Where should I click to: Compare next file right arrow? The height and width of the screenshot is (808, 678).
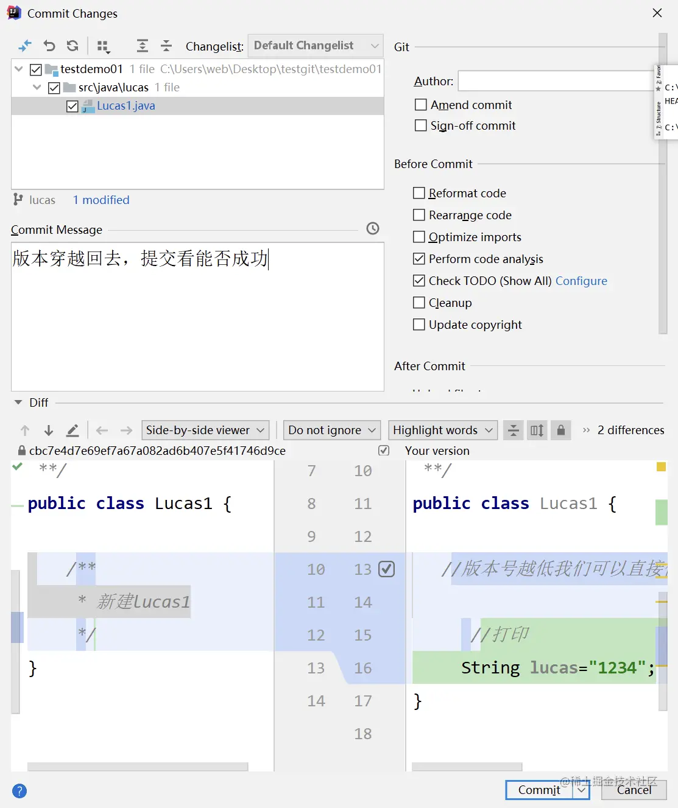point(126,430)
